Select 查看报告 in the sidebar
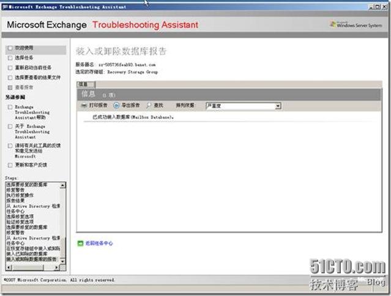The image size is (391, 296). pyautogui.click(x=24, y=87)
